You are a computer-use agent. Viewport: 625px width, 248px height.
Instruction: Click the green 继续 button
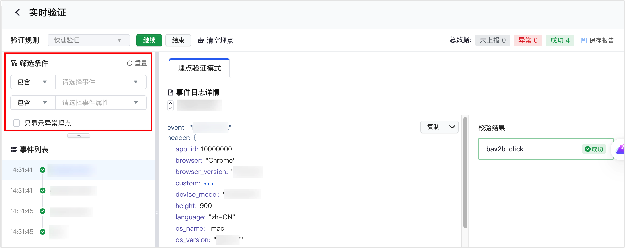click(x=149, y=40)
